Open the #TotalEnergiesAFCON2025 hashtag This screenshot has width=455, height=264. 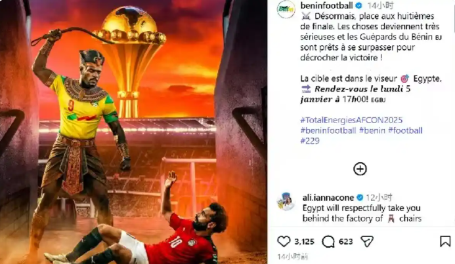click(x=351, y=120)
